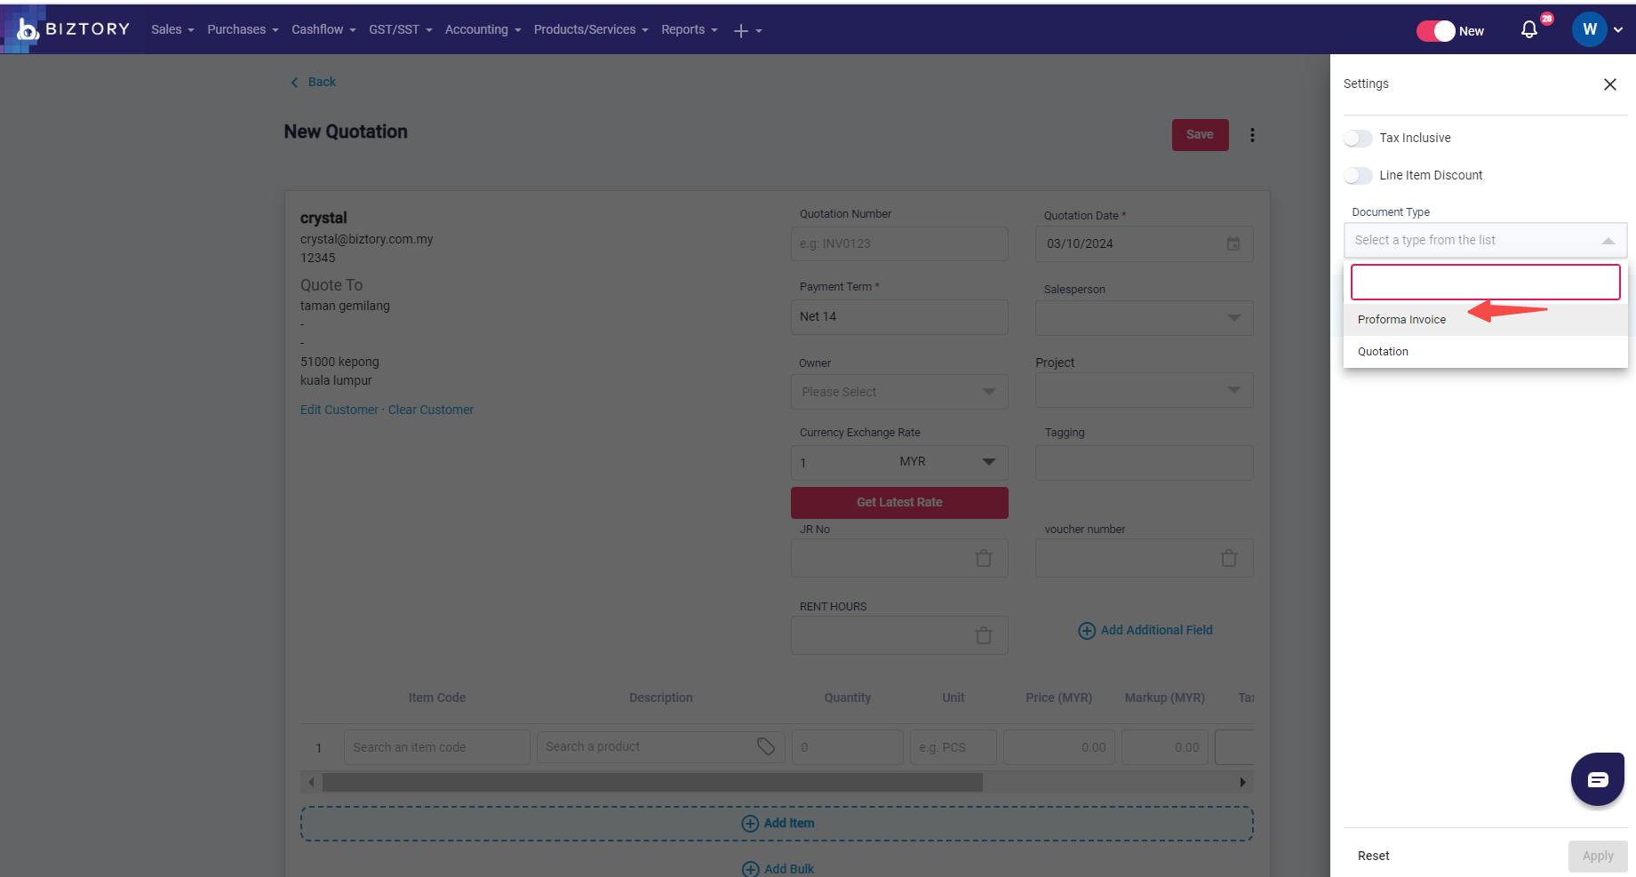
Task: Open the Owner Please Select dropdown
Action: [x=899, y=392]
